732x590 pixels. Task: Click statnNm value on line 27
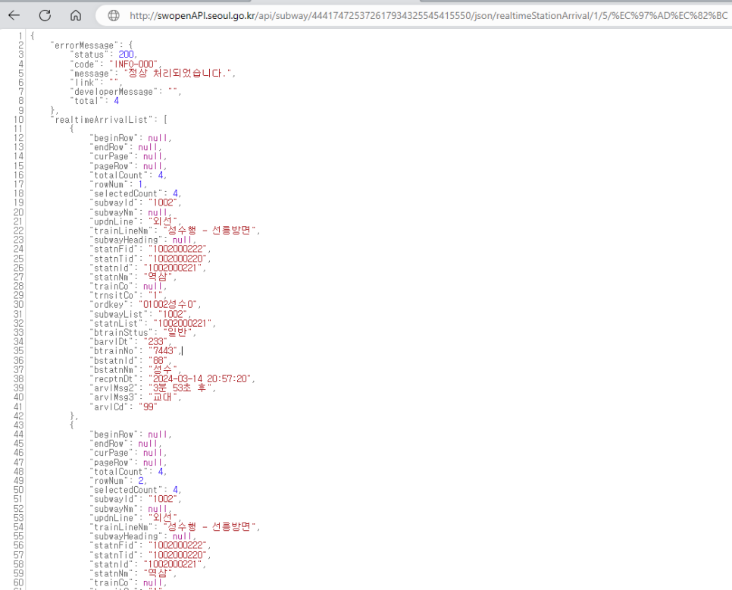(158, 277)
